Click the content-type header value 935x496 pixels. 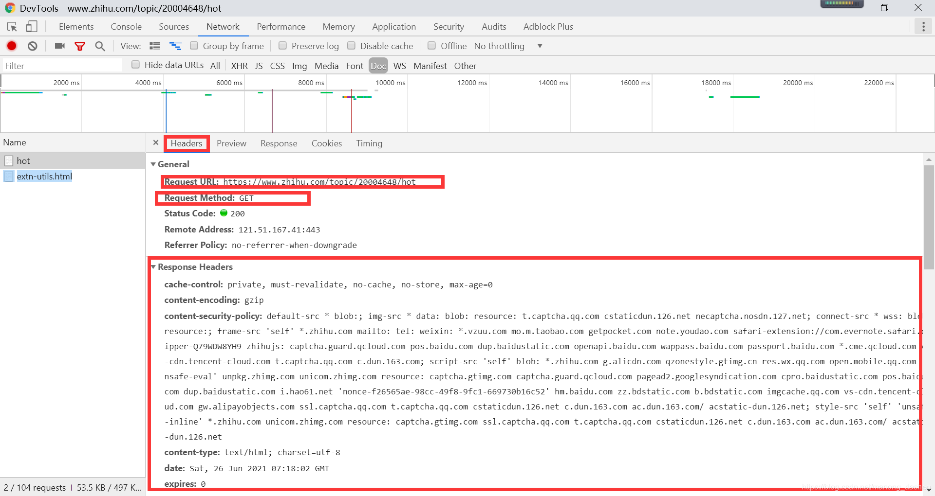(x=282, y=452)
